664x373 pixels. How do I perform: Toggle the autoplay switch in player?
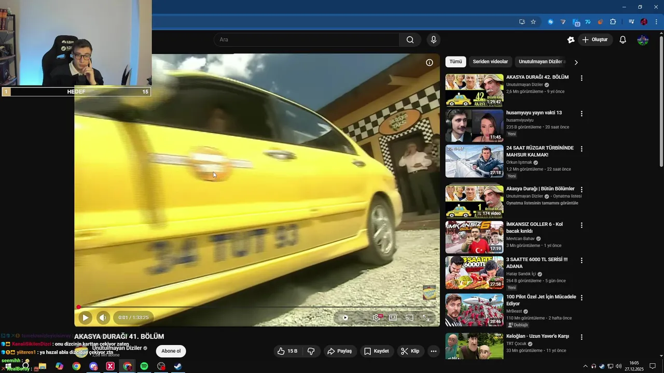coord(344,318)
